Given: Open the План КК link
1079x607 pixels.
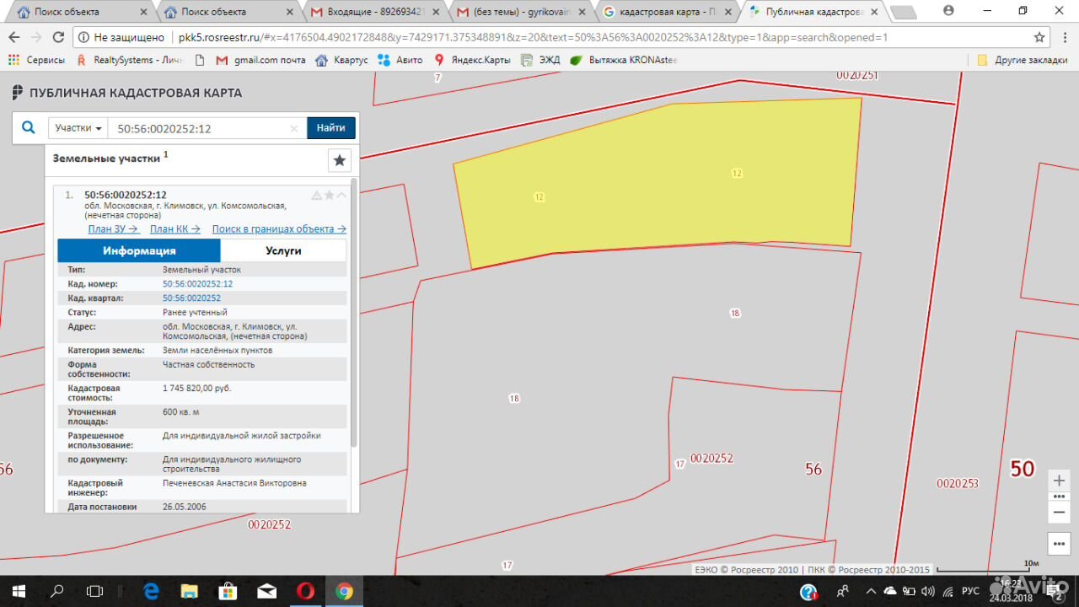Looking at the screenshot, I should point(175,228).
